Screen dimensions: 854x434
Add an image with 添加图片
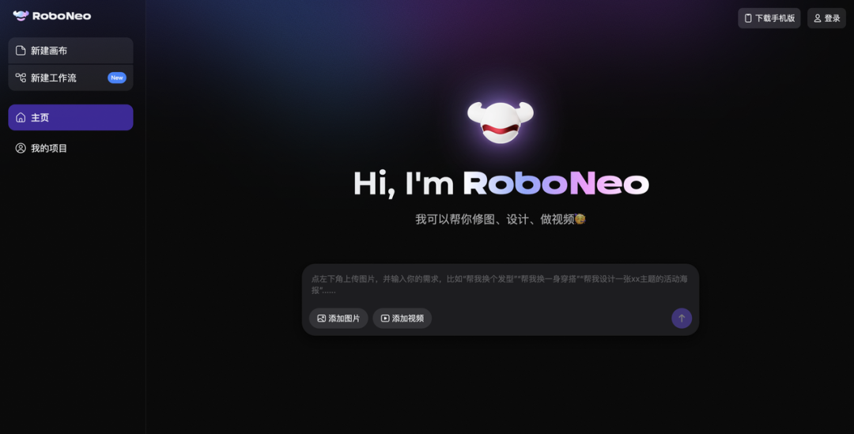click(338, 319)
